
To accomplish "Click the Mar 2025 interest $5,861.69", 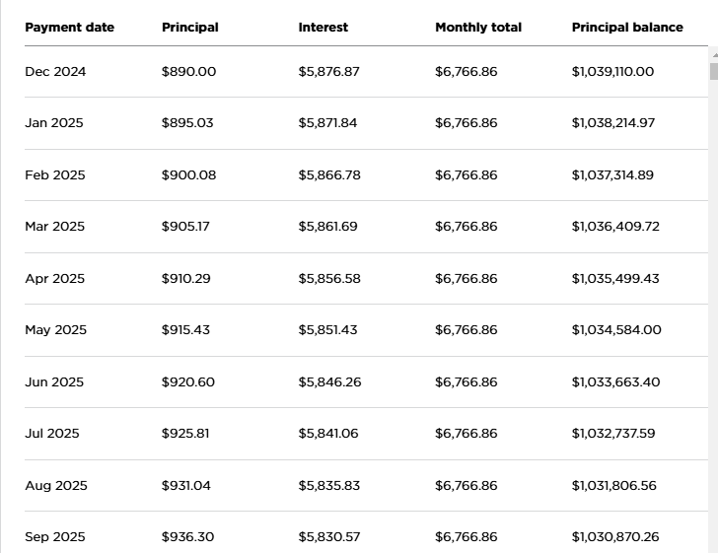I will (327, 226).
